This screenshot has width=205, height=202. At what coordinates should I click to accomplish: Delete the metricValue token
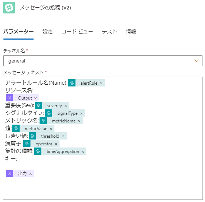point(51,129)
